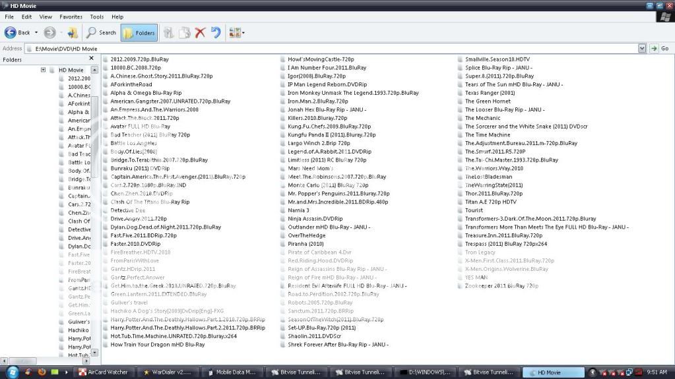Click the HD Movie taskbar button
This screenshot has height=379, width=675.
click(x=553, y=372)
